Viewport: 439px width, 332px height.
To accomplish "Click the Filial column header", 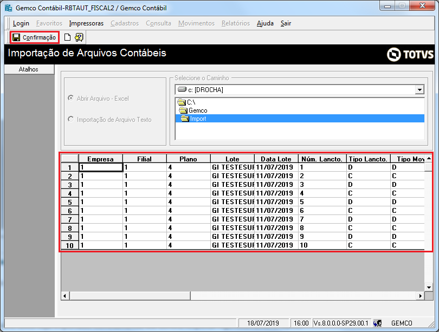I will (145, 159).
